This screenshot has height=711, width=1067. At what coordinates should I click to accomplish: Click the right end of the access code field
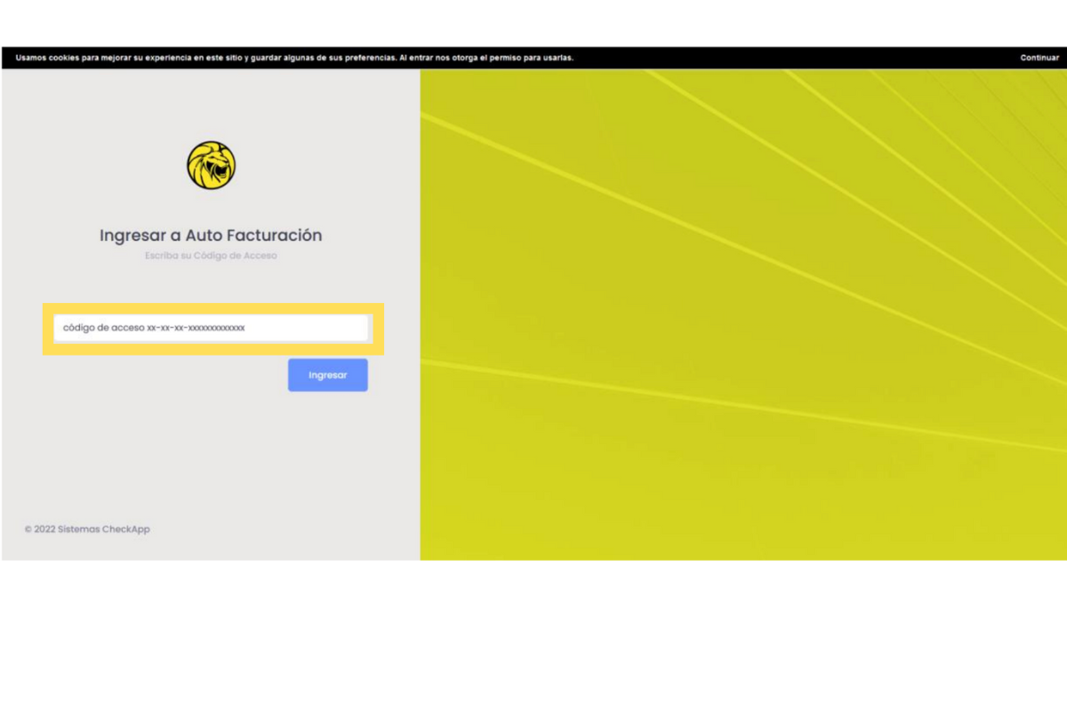pos(356,328)
